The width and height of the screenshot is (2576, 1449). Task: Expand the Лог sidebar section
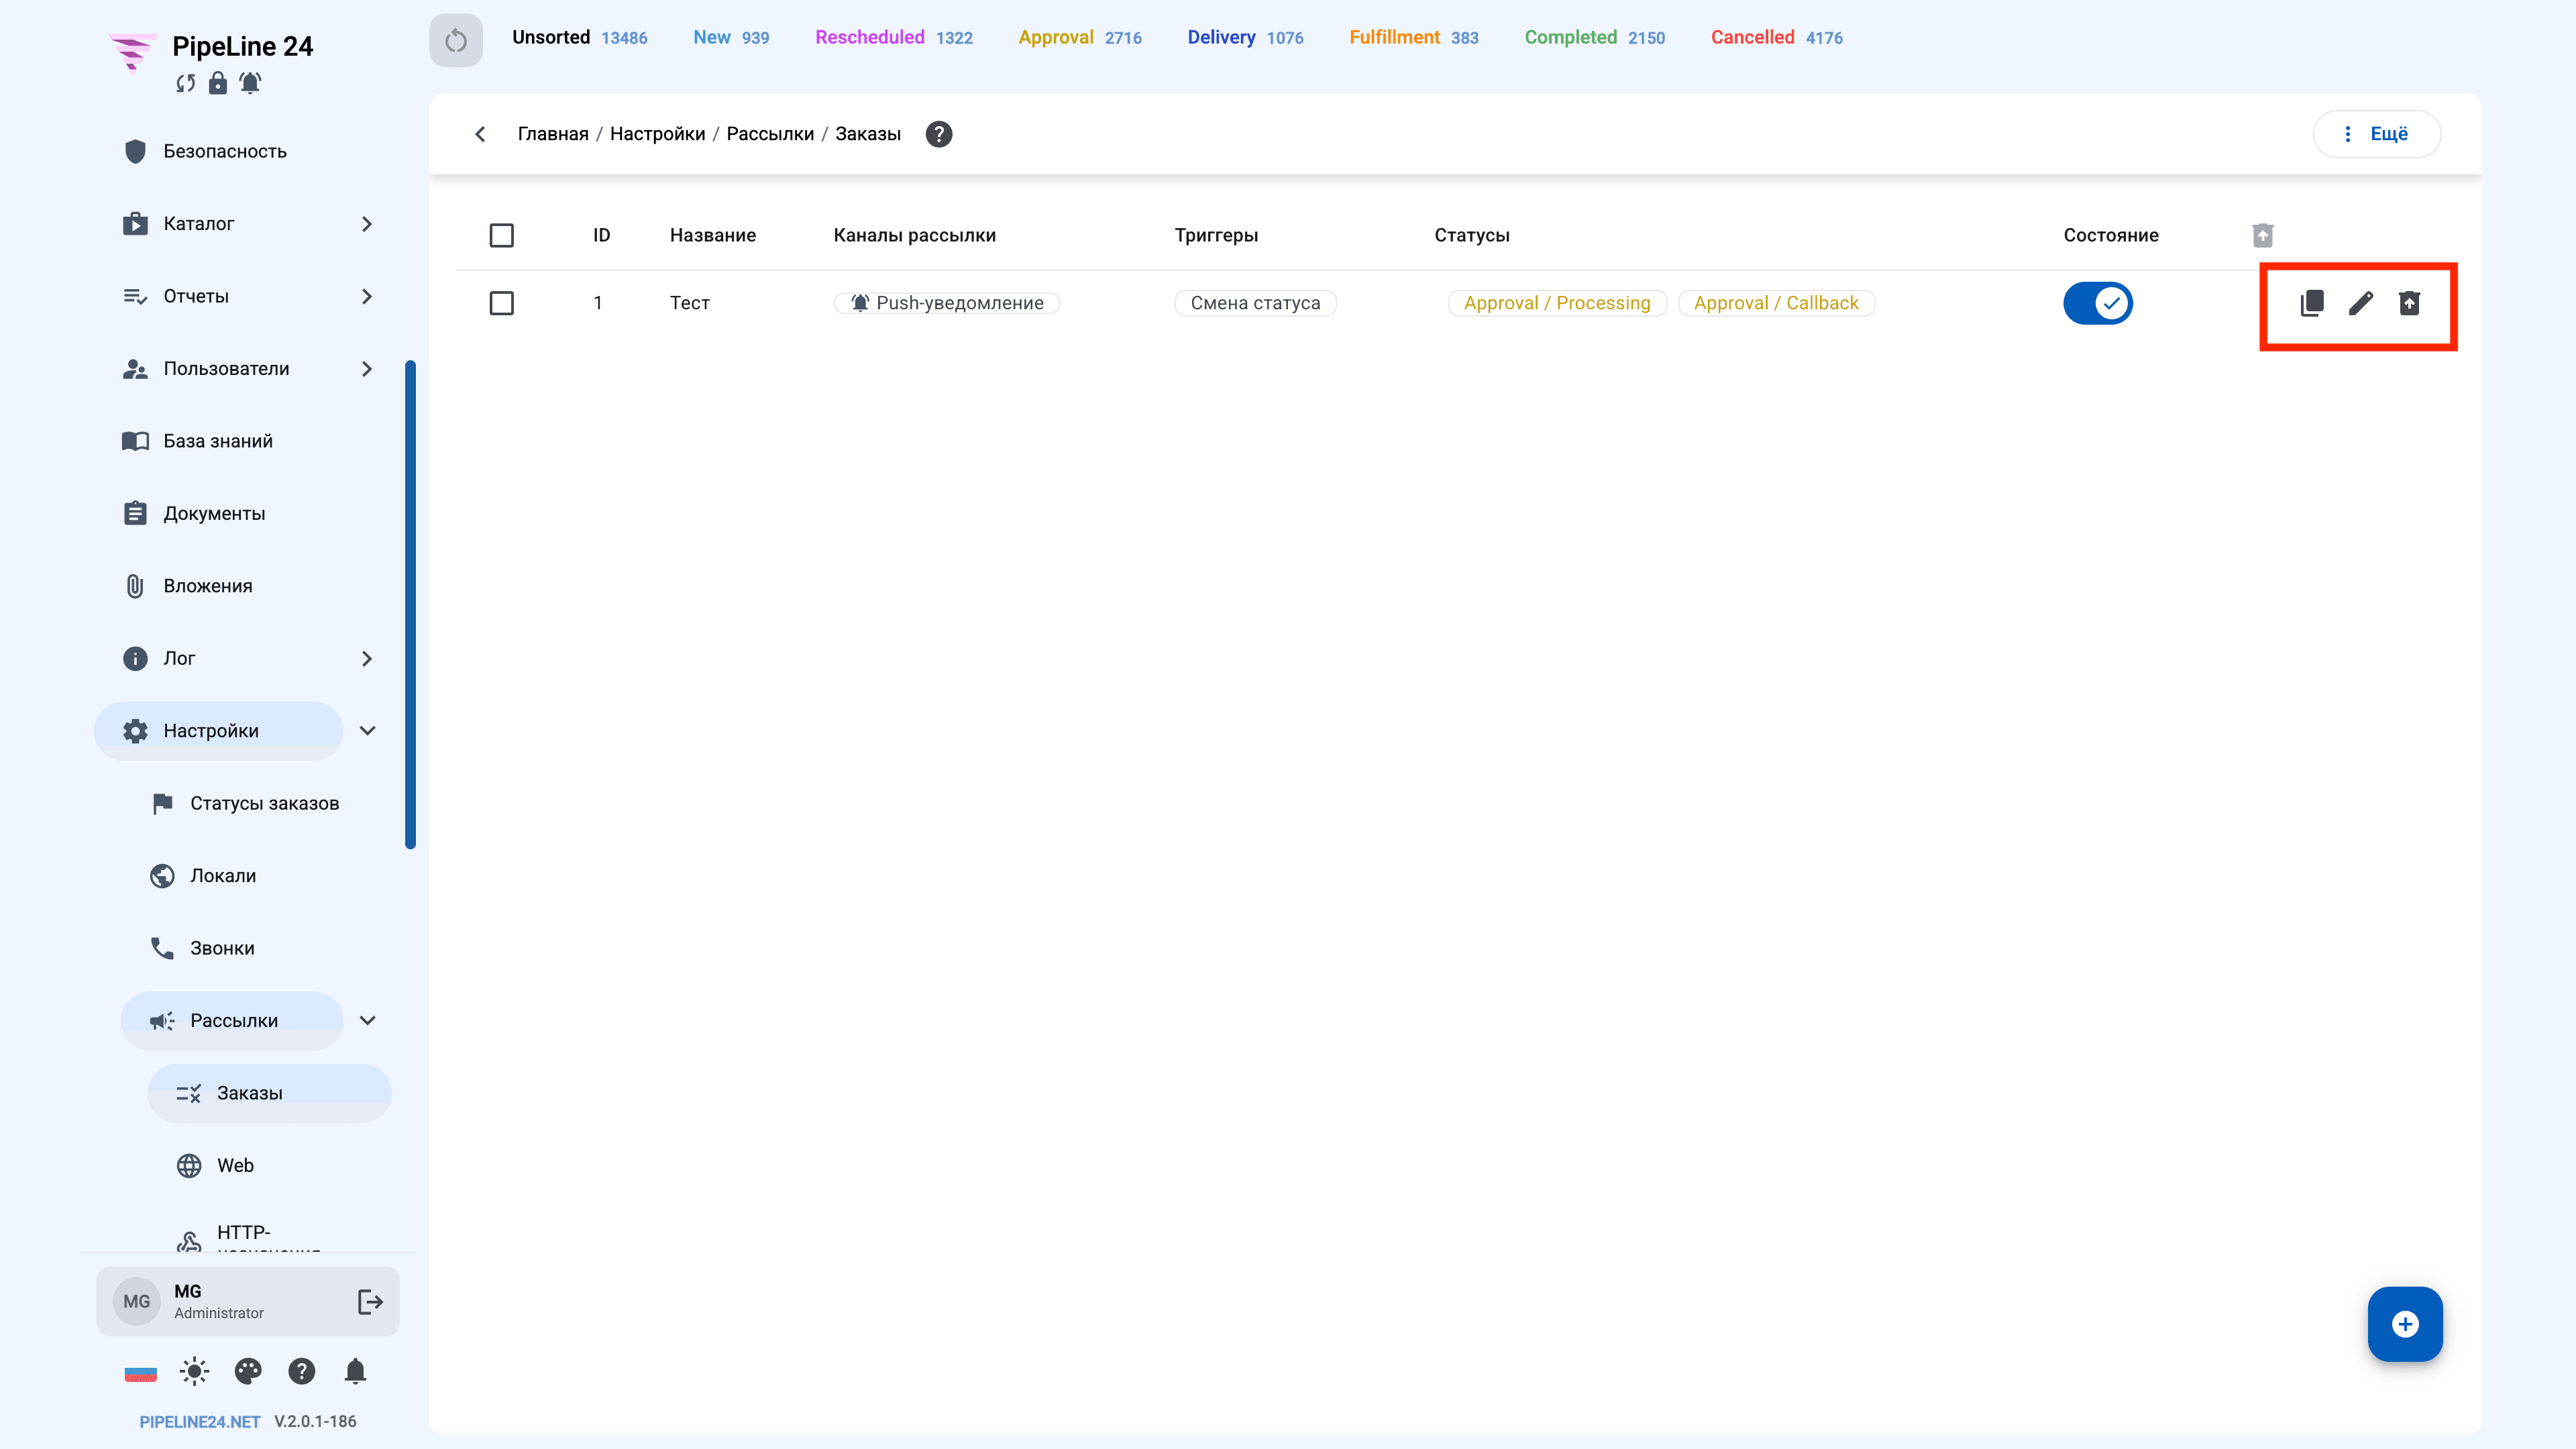(367, 658)
